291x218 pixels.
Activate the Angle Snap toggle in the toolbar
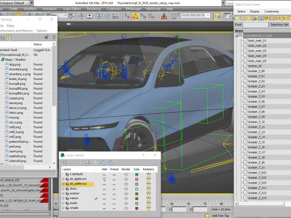[135, 16]
